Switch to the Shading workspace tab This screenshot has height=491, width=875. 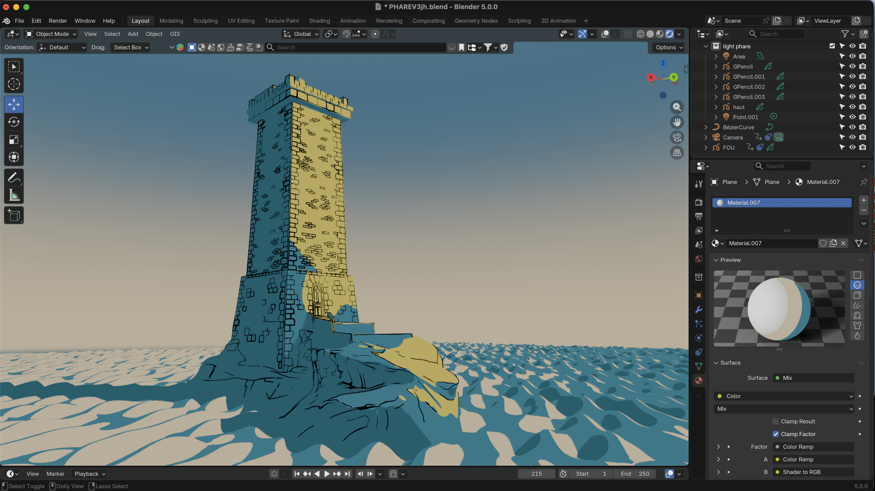click(x=319, y=21)
